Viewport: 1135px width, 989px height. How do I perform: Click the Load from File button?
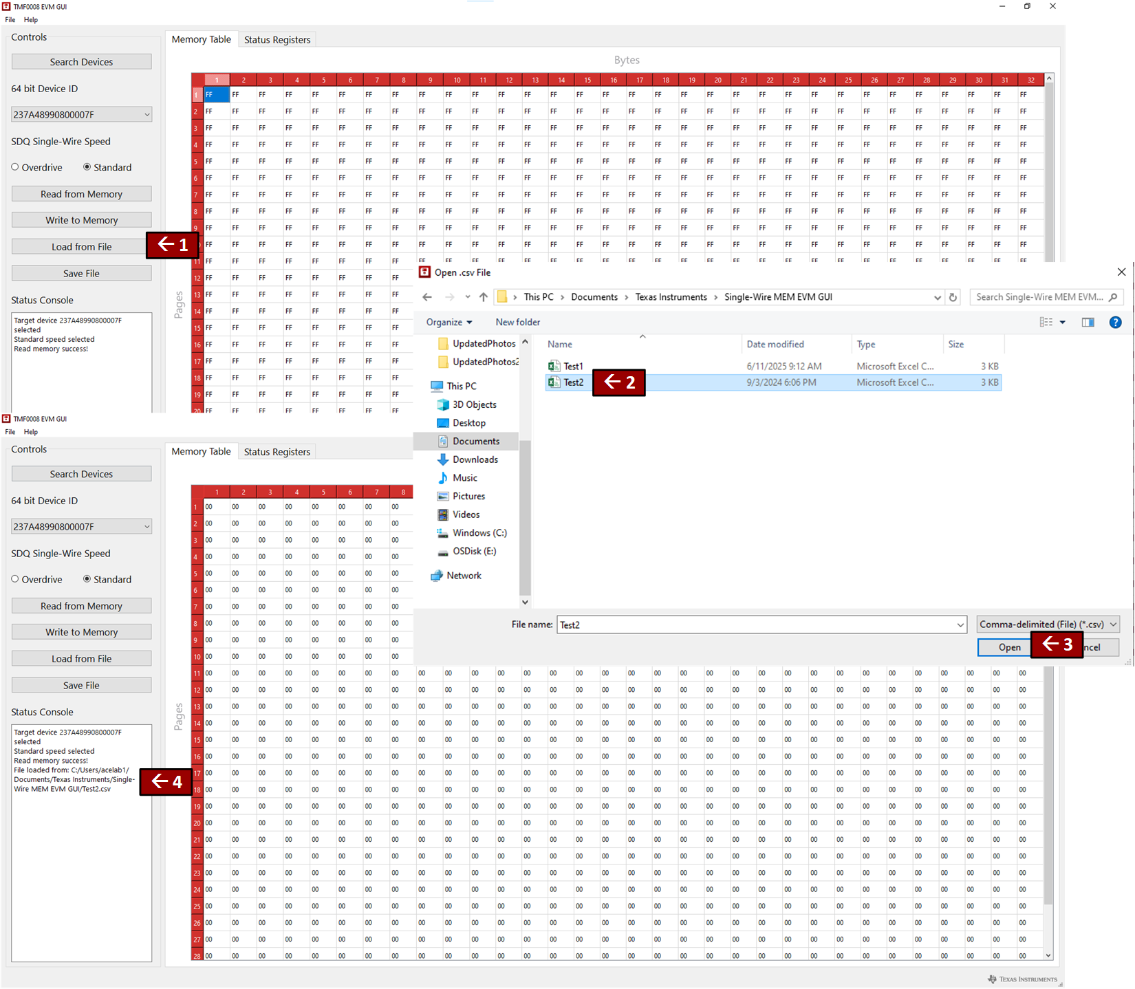tap(81, 247)
